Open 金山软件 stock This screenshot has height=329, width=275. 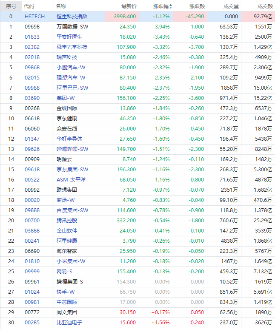pyautogui.click(x=67, y=231)
